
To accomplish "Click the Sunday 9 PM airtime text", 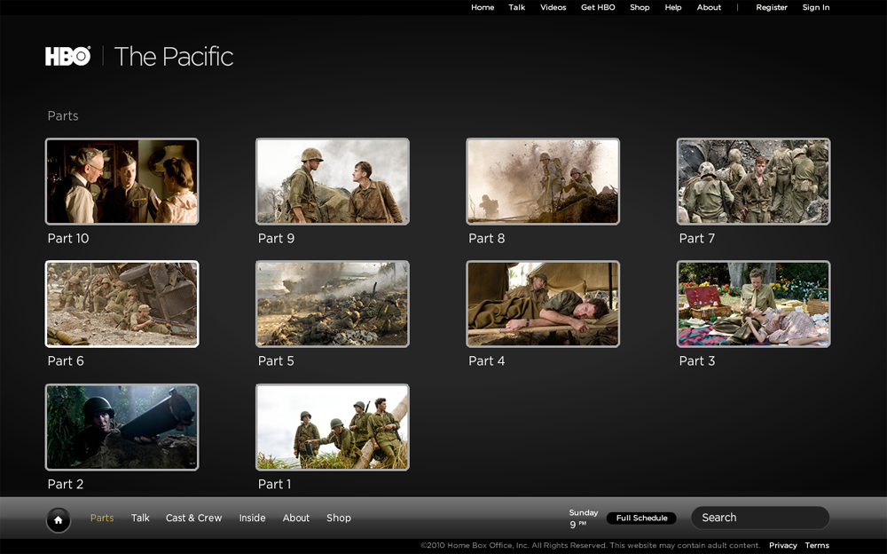I will [x=584, y=518].
